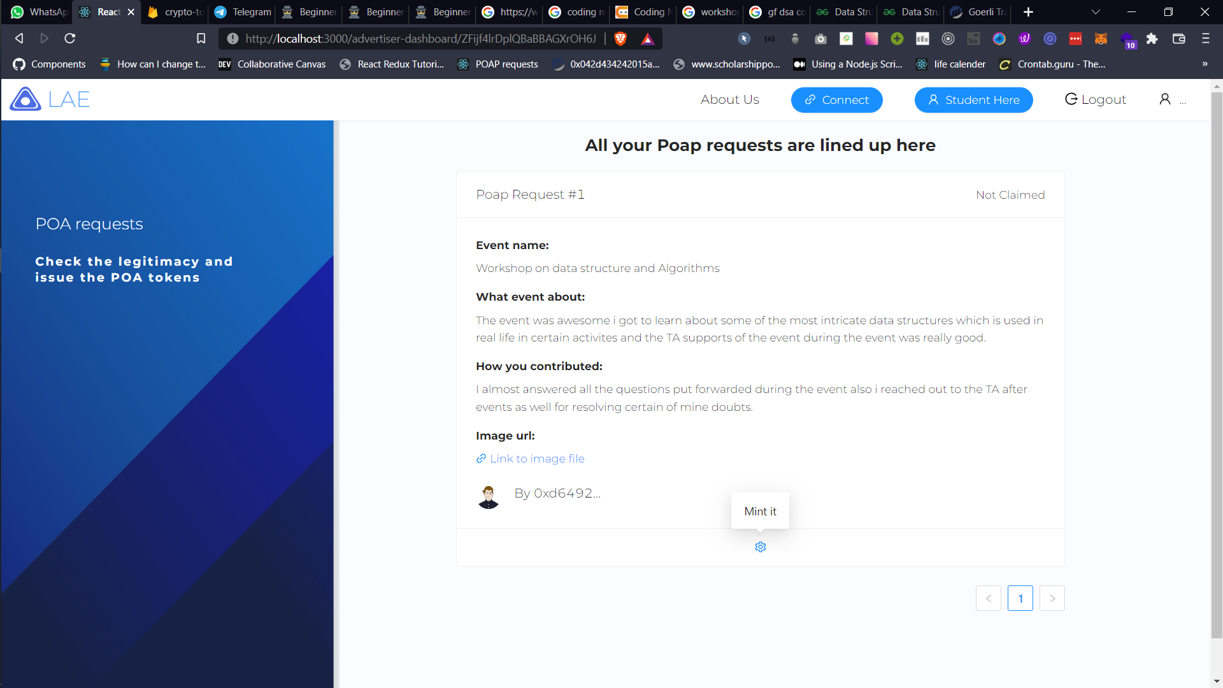Open the browser Extensions puzzle icon
The width and height of the screenshot is (1223, 688).
(1152, 39)
